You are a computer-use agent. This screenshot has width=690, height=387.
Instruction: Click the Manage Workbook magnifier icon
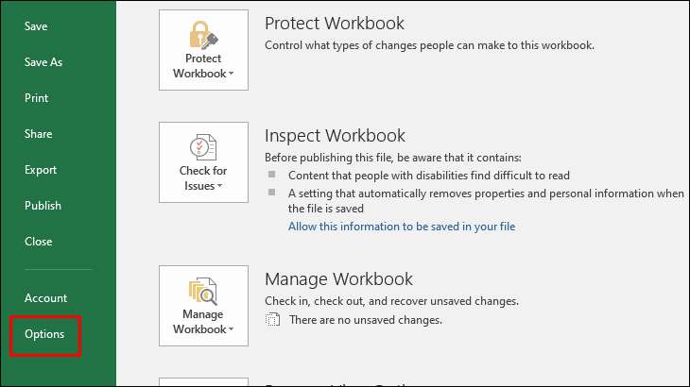(x=203, y=291)
